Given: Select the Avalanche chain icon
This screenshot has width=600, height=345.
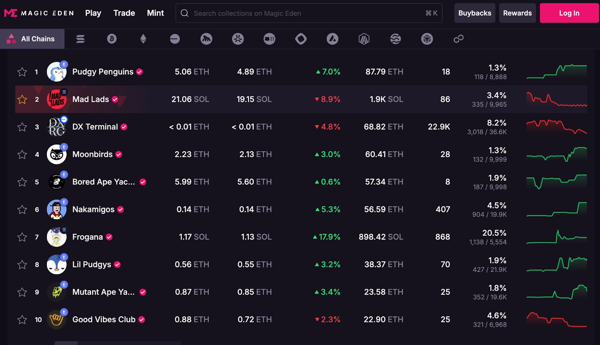Looking at the screenshot, I should tap(333, 39).
